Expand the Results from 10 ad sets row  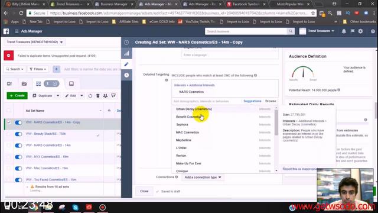coord(27,187)
